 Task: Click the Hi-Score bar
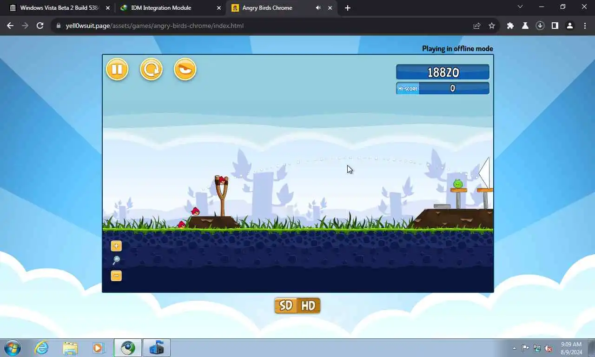(x=443, y=88)
